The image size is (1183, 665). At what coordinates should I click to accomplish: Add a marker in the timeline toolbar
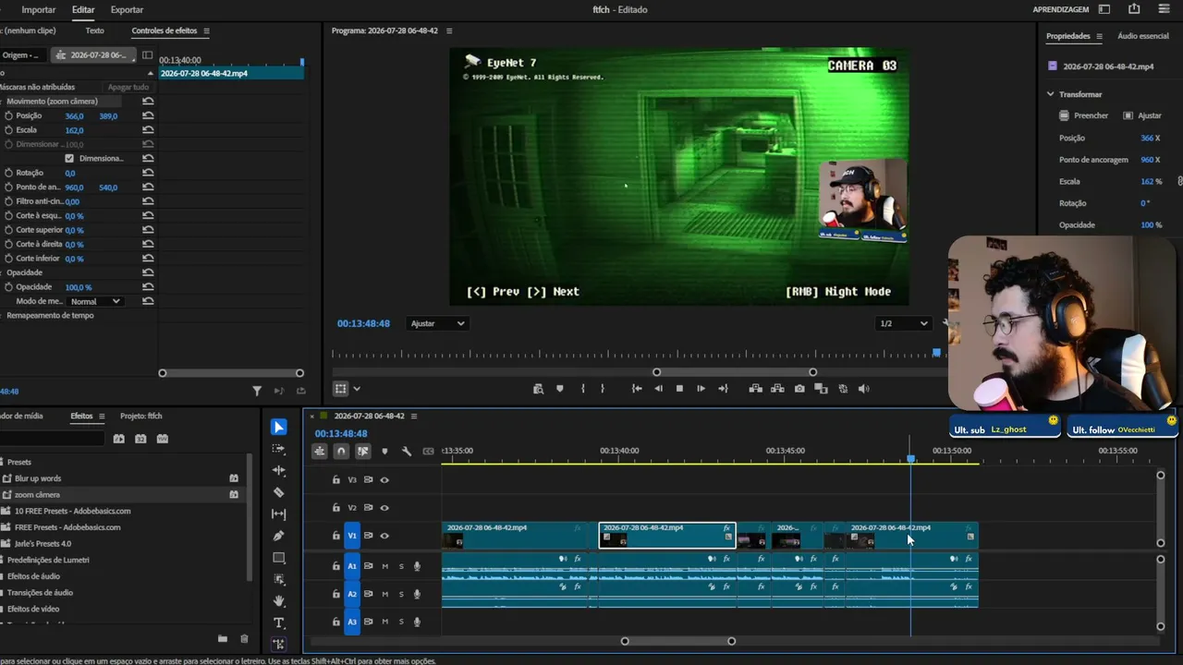tap(384, 452)
